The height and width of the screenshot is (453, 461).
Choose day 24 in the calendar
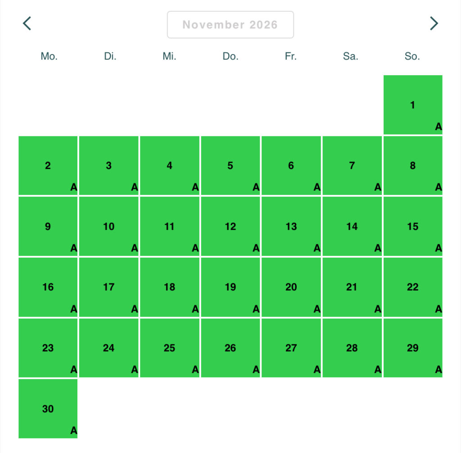[x=108, y=348]
